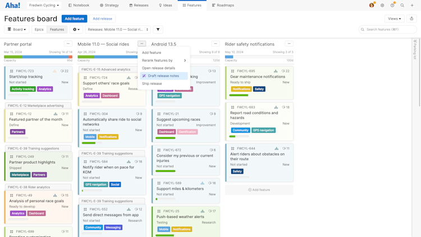The height and width of the screenshot is (237, 421).
Task: Click the Gamification tag on FWCYL-21
Action: coord(187,132)
